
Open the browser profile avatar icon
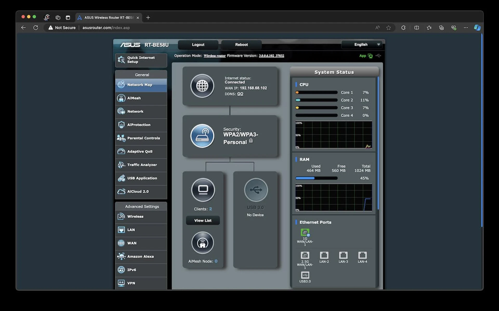click(x=47, y=17)
